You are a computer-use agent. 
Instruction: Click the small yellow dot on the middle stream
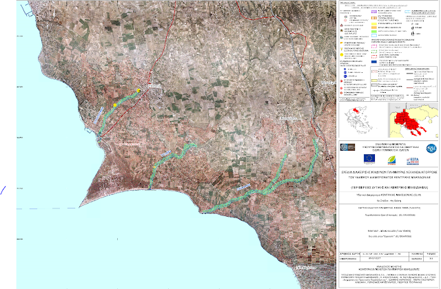[x=154, y=167]
